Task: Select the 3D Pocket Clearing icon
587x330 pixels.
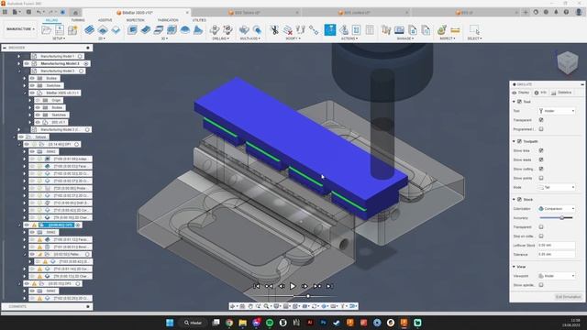Action: tap(146, 30)
